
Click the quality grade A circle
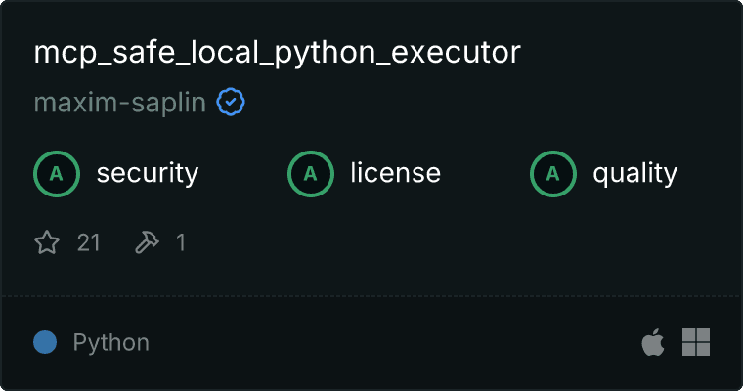click(x=553, y=173)
